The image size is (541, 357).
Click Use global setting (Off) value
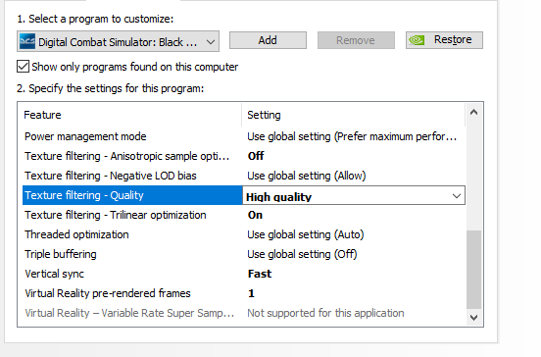[x=302, y=254]
